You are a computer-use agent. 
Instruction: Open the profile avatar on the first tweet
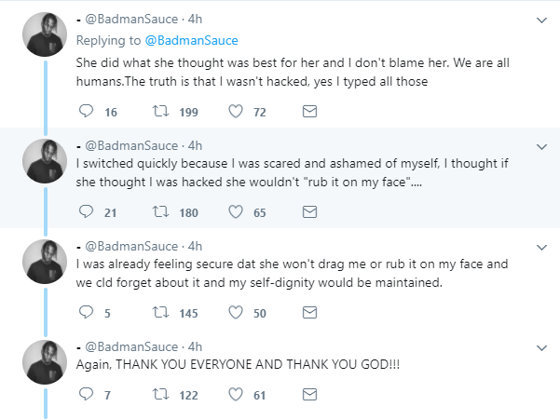click(x=45, y=34)
